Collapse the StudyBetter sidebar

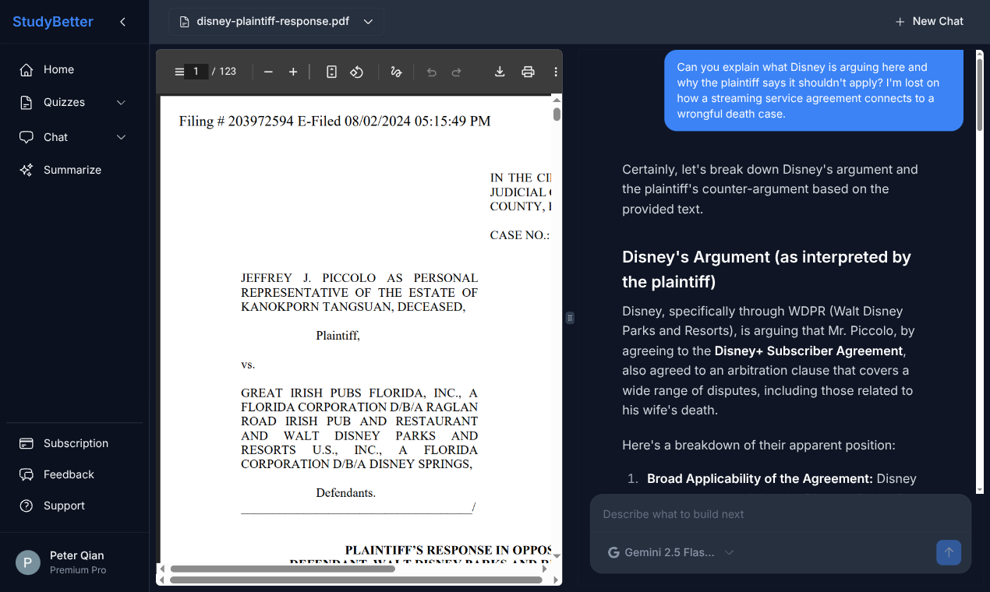pos(122,22)
